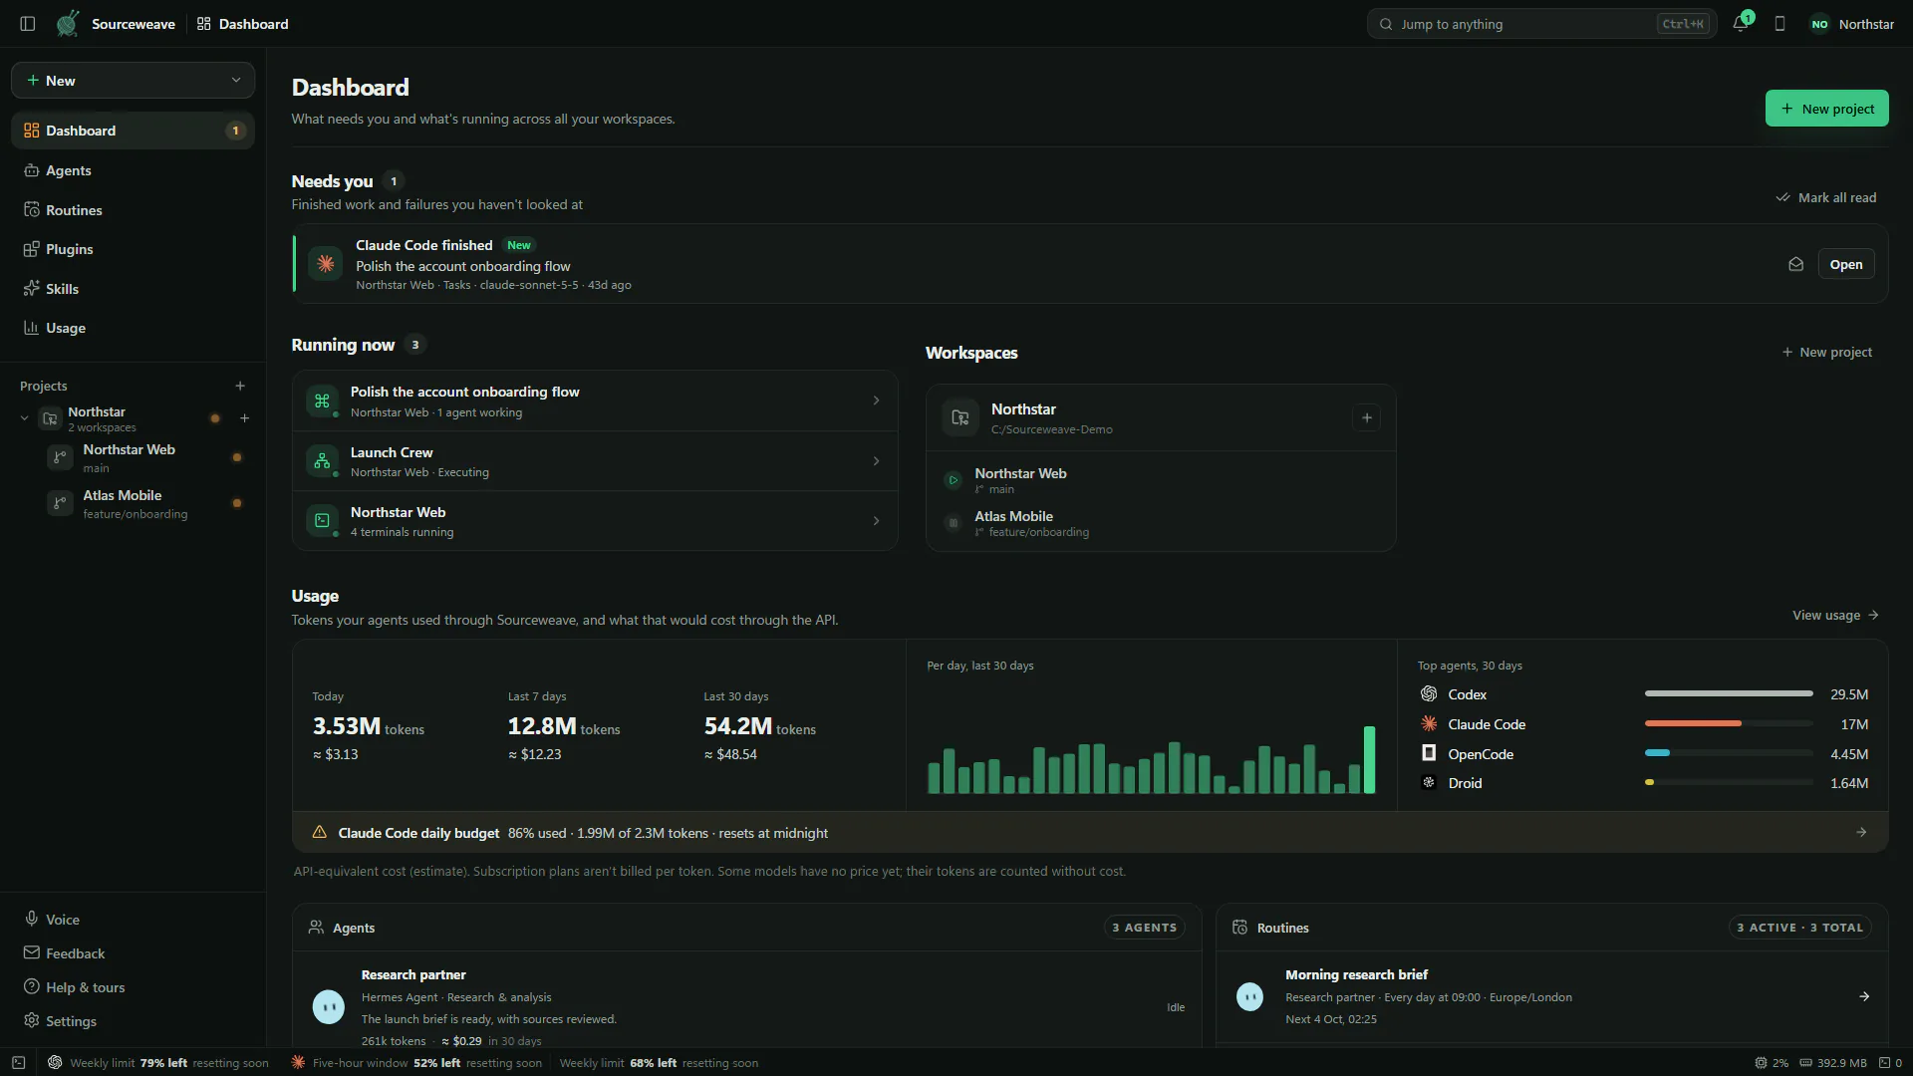Screen dimensions: 1913x1076
Task: Follow the View usage link
Action: coord(1835,615)
